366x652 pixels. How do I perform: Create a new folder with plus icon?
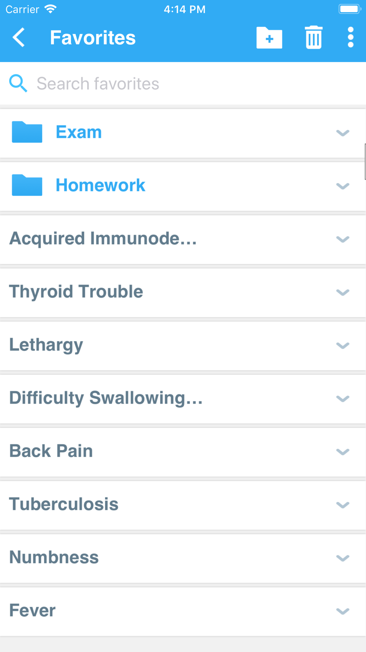[x=269, y=38]
